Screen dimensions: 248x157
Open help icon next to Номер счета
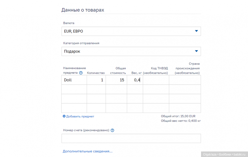[x=112, y=130]
